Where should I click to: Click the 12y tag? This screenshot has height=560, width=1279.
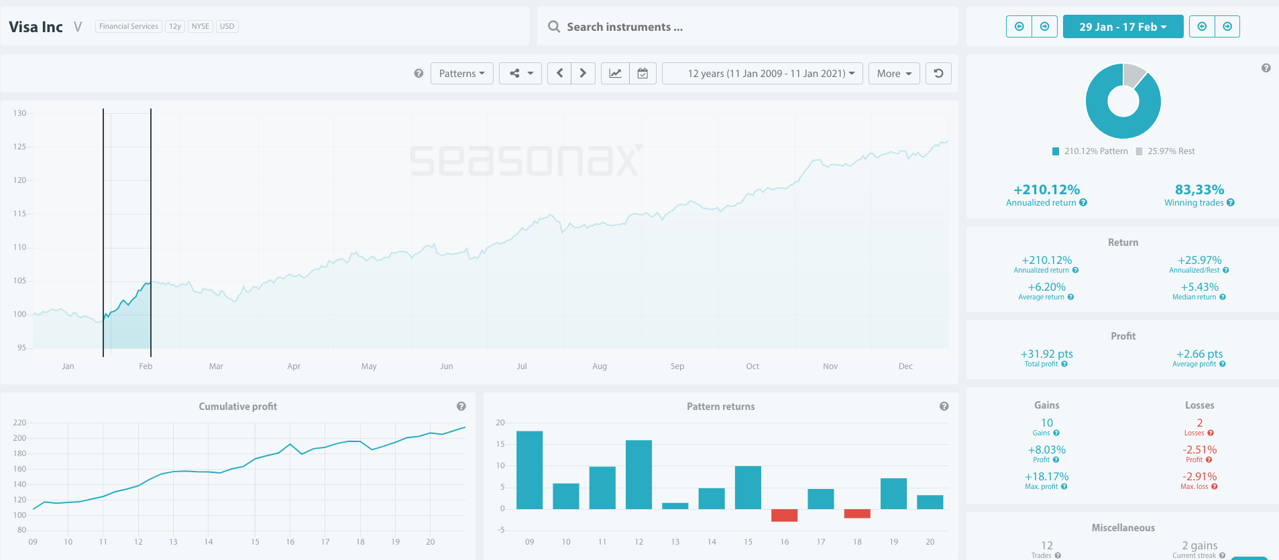pyautogui.click(x=175, y=26)
